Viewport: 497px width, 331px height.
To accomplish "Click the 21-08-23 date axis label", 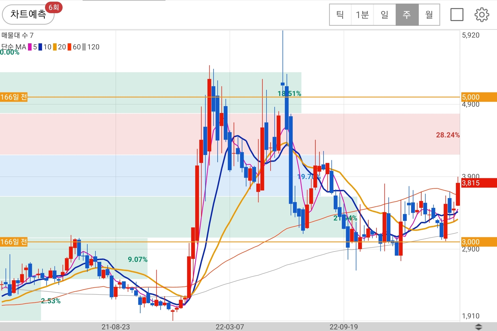I will pyautogui.click(x=116, y=327).
